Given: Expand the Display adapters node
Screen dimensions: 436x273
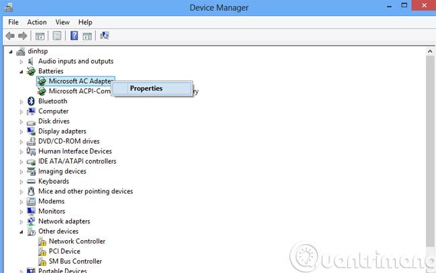Looking at the screenshot, I should [21, 131].
